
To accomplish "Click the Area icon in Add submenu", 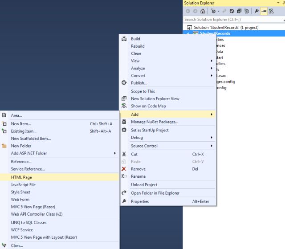I will pyautogui.click(x=4, y=115).
